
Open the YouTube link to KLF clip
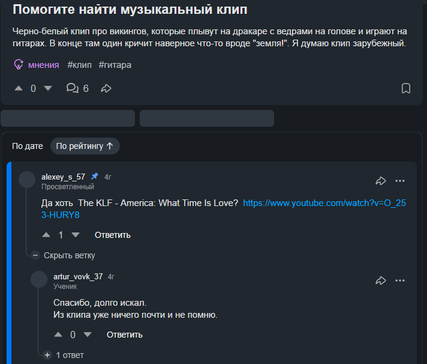[224, 209]
